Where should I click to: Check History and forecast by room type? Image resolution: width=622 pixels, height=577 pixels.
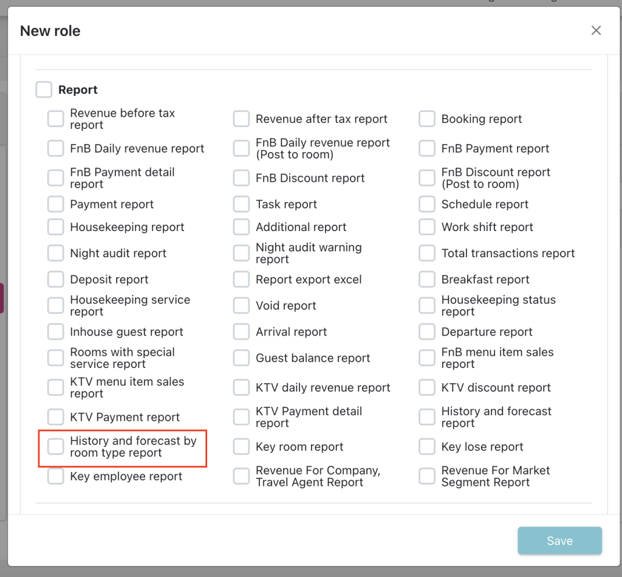pyautogui.click(x=56, y=447)
